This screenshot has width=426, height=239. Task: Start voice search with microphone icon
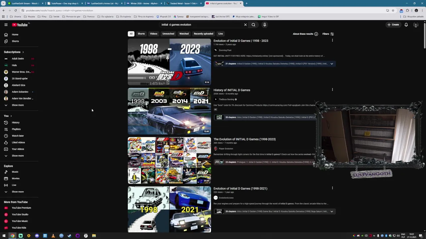click(265, 25)
